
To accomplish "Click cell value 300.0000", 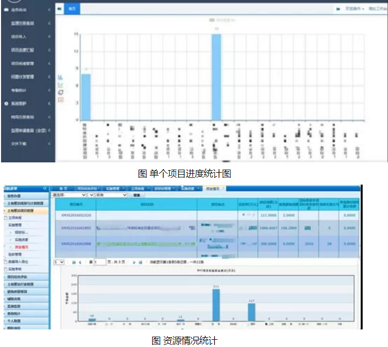I will pos(268,244).
